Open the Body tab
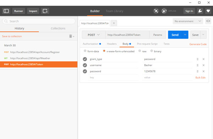Screen dimensions: 213x139 point(127,44)
